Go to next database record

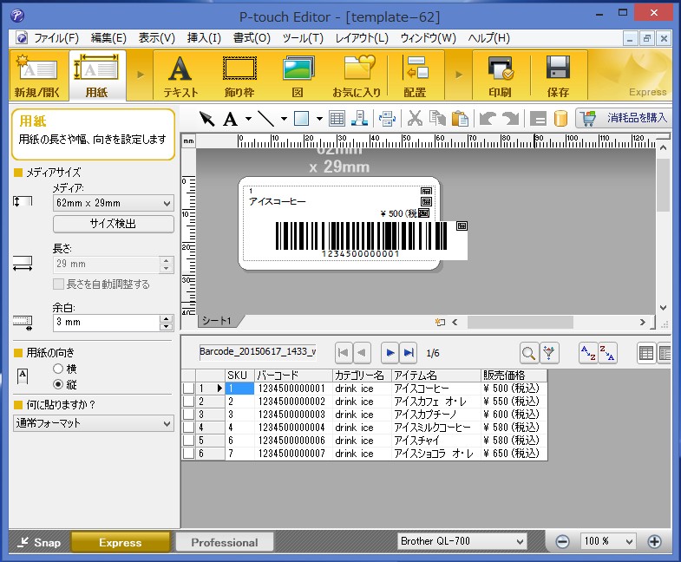click(x=390, y=353)
